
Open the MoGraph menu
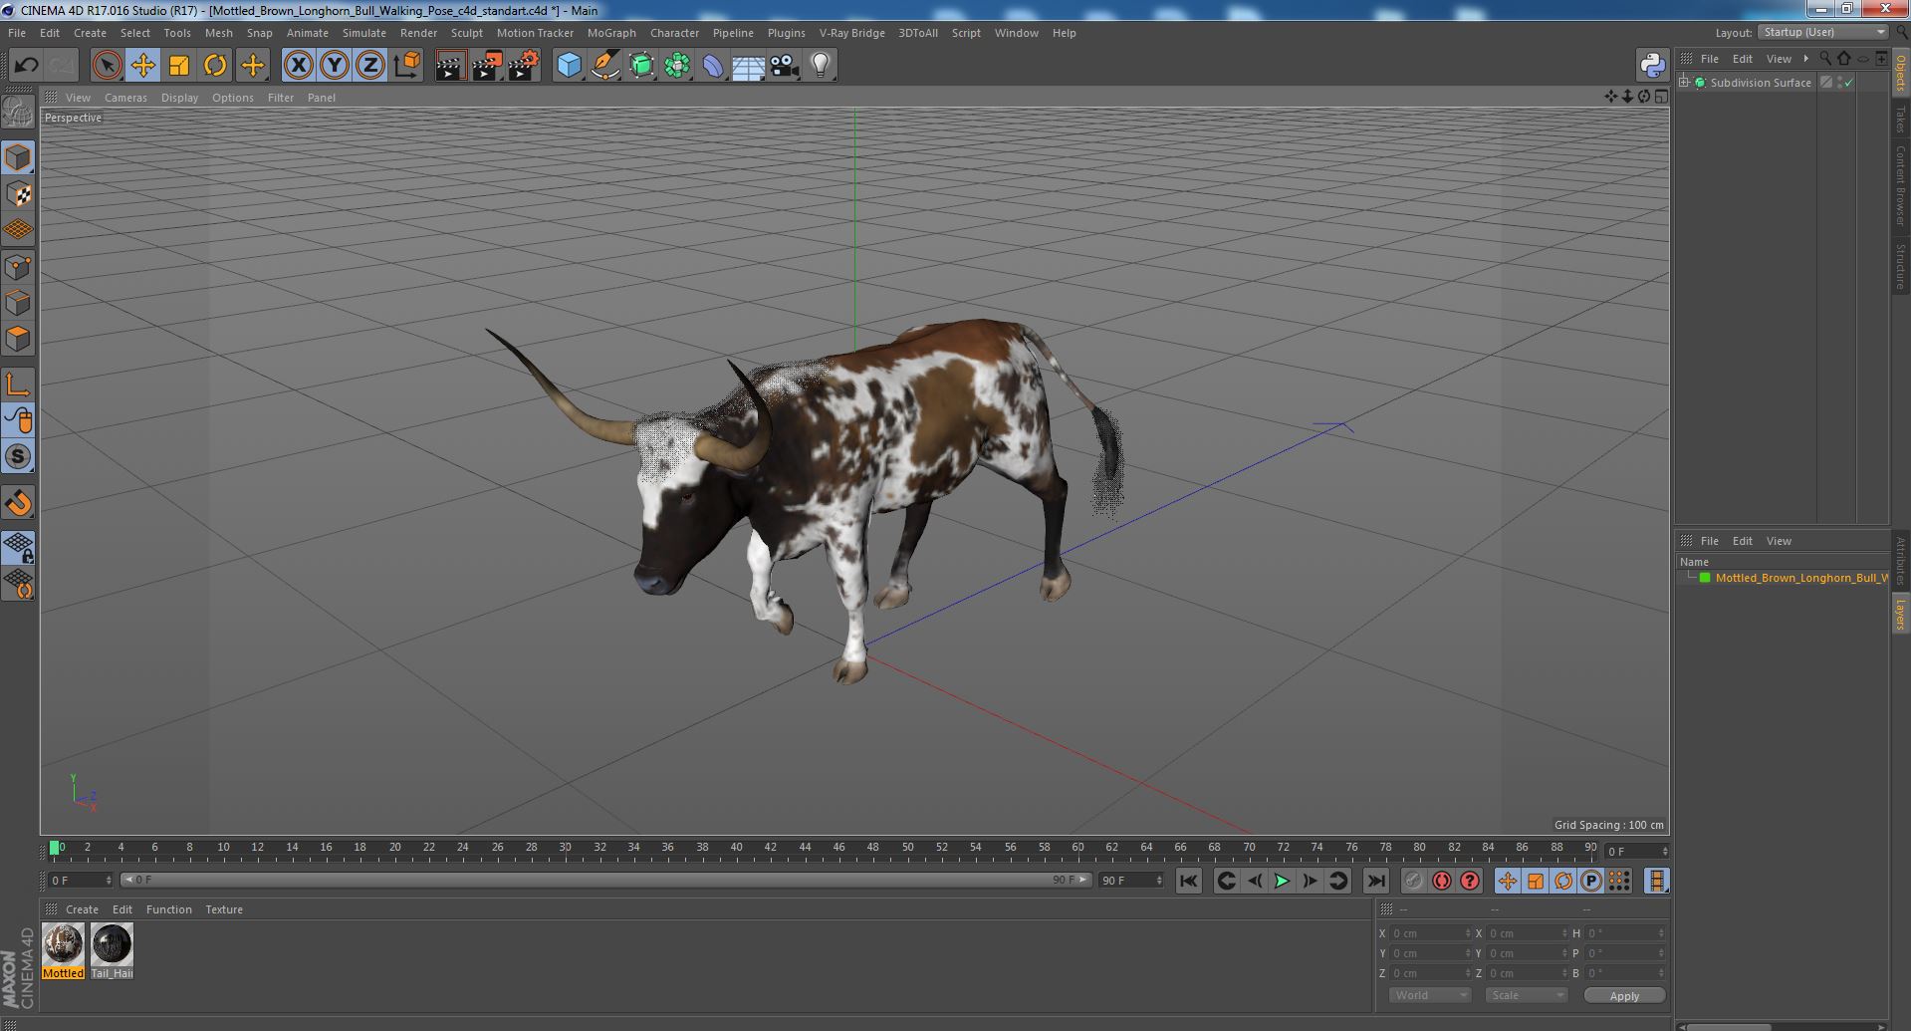pos(611,33)
